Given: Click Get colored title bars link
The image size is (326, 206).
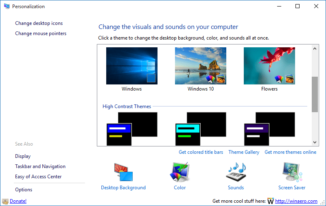Looking at the screenshot, I should coord(201,152).
